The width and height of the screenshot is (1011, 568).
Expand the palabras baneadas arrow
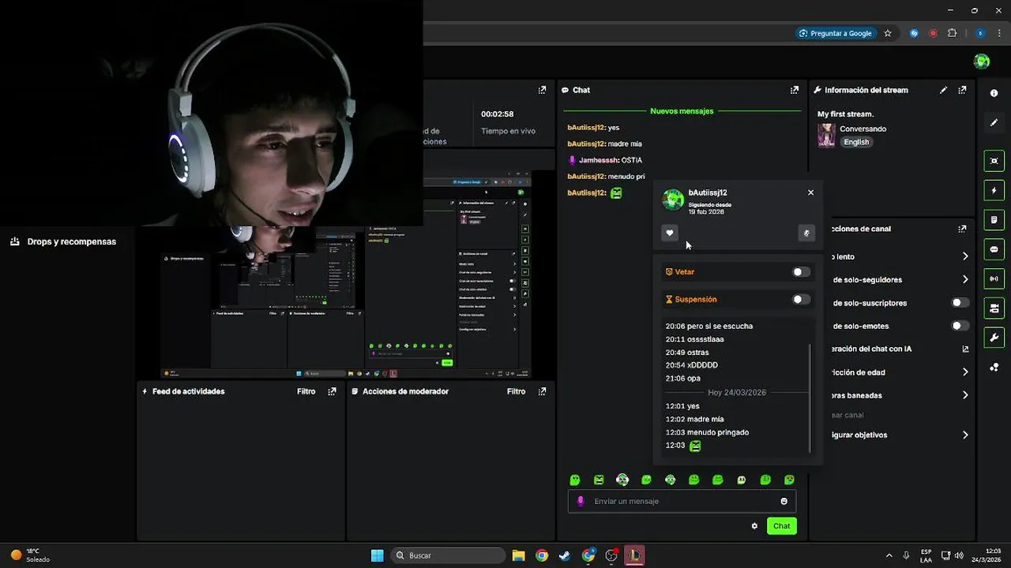pos(965,395)
